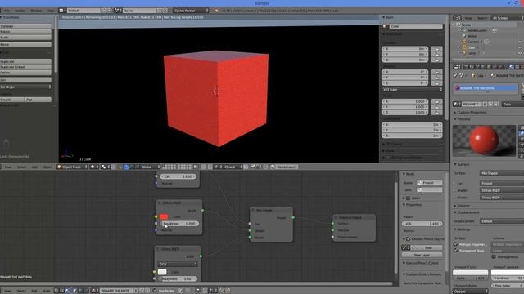The width and height of the screenshot is (524, 294).
Task: Open the Cycles Render engine dropdown
Action: click(191, 11)
